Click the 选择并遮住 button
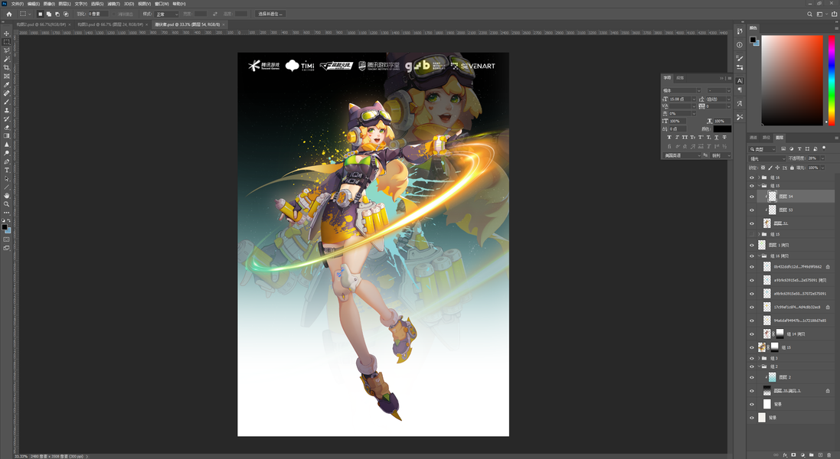840x459 pixels. point(270,14)
